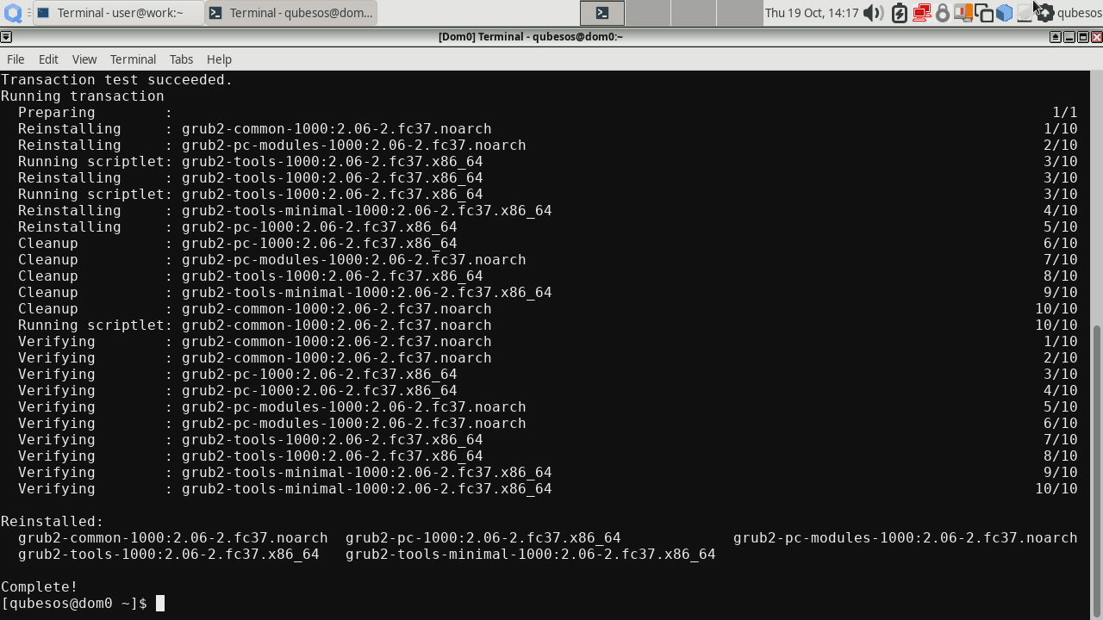This screenshot has height=620, width=1103.
Task: Open the Terminal menu
Action: click(x=133, y=59)
